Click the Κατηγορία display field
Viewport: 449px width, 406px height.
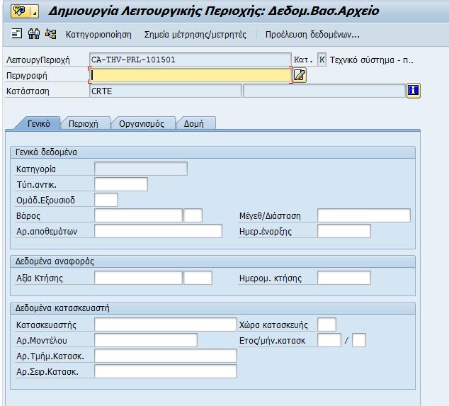[141, 169]
